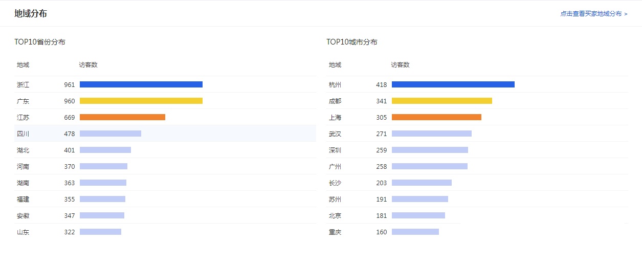Click the blue bar for 杭州
The image size is (642, 265).
pyautogui.click(x=453, y=84)
